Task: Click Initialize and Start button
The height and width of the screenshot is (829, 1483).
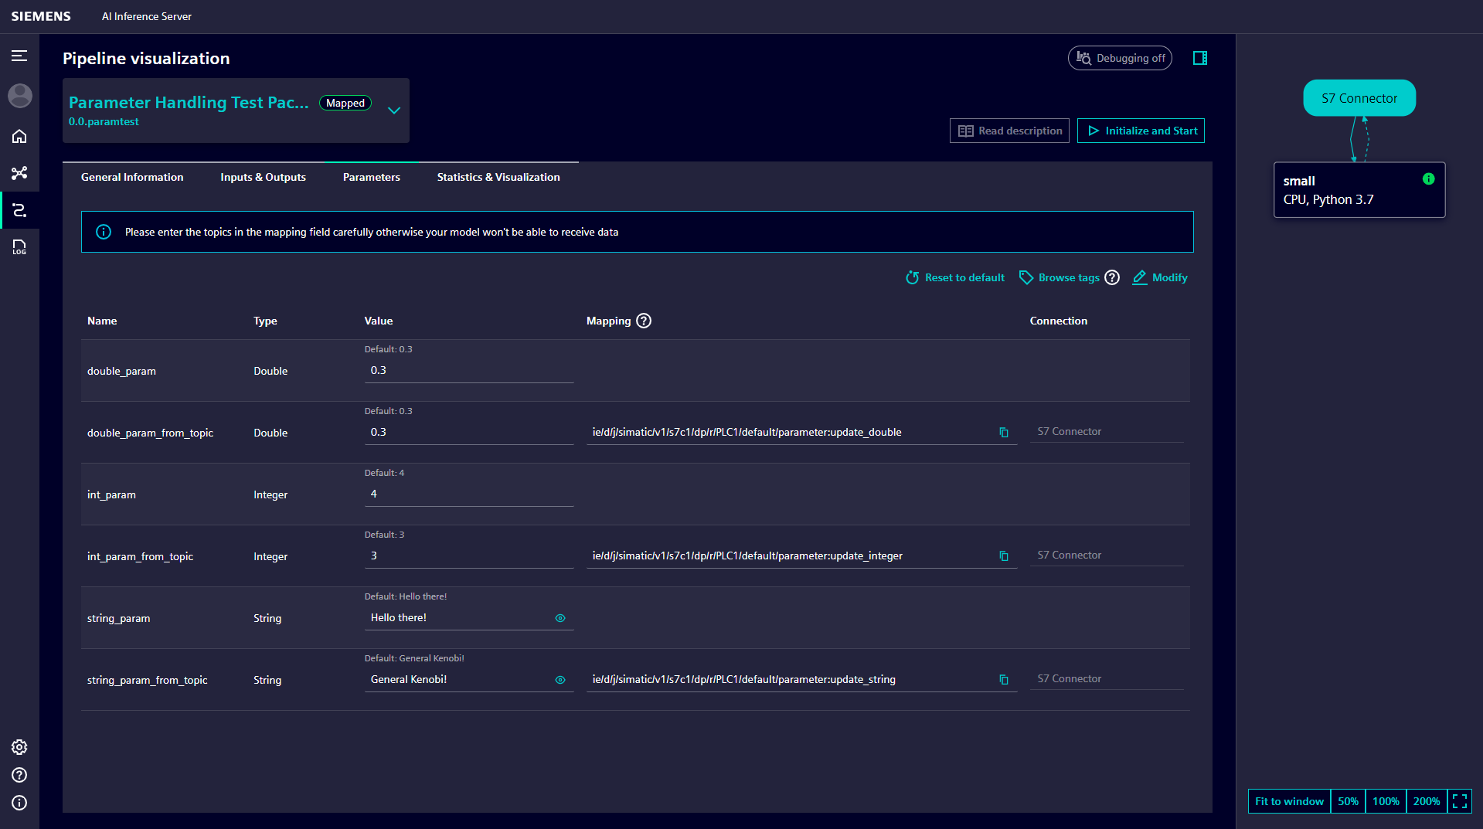Action: 1141,131
